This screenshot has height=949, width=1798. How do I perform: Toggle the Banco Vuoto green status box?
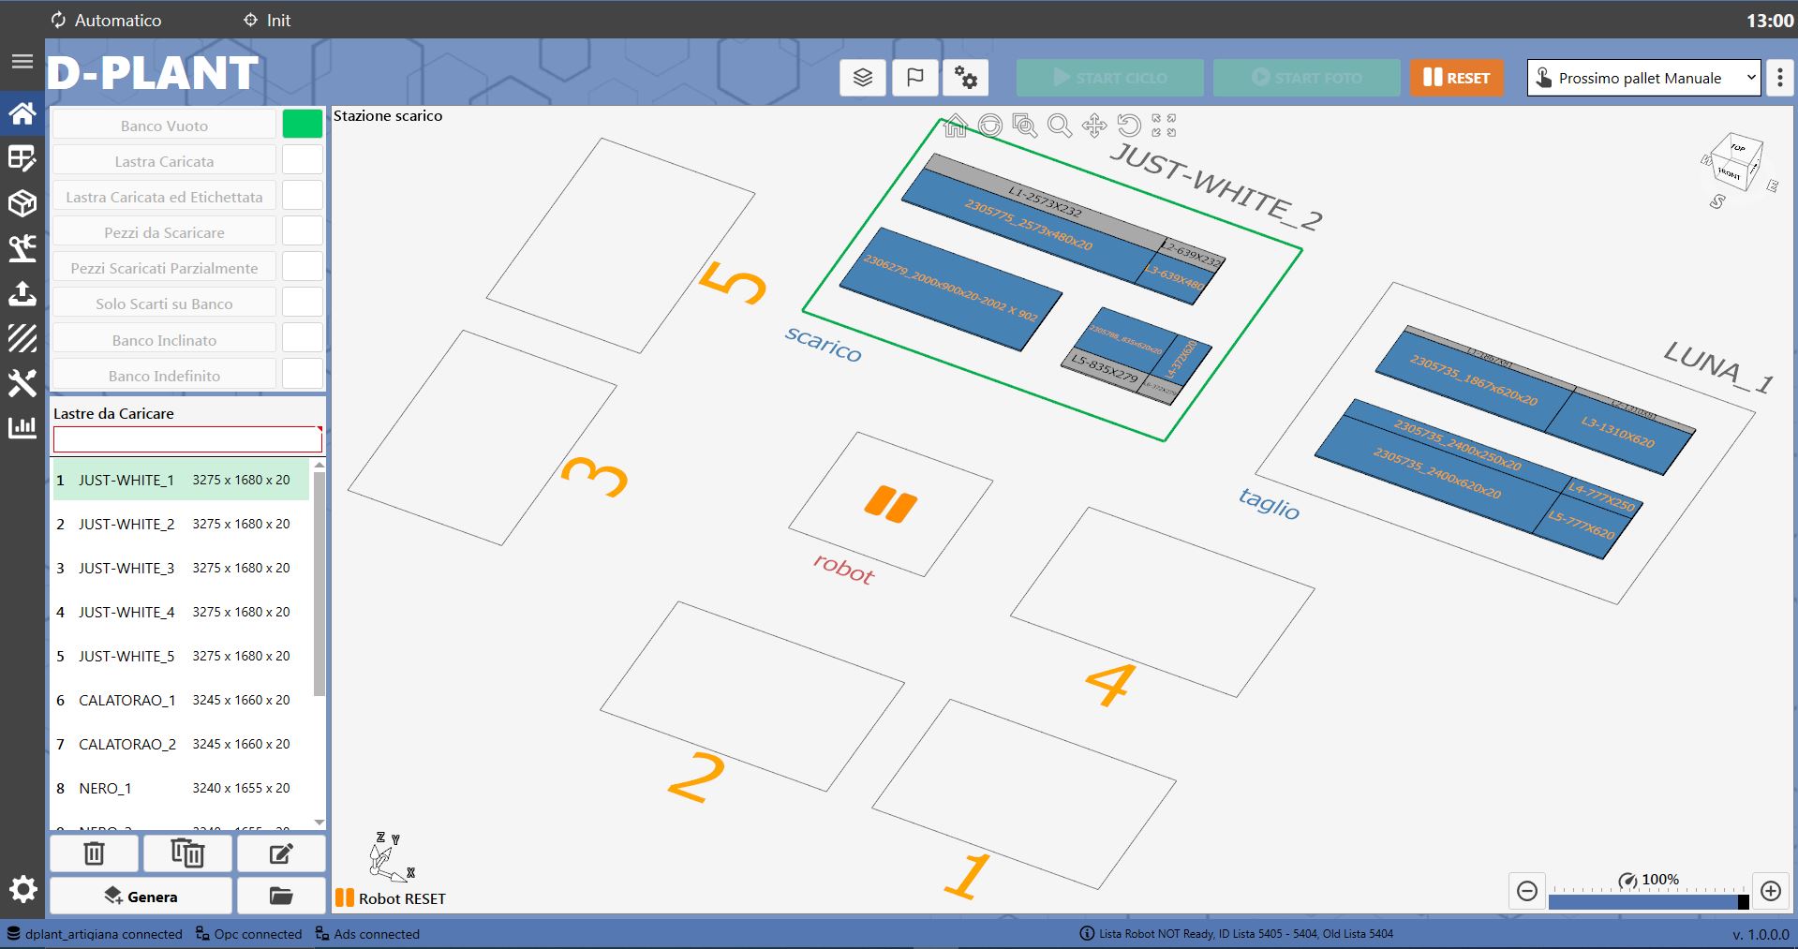coord(302,125)
